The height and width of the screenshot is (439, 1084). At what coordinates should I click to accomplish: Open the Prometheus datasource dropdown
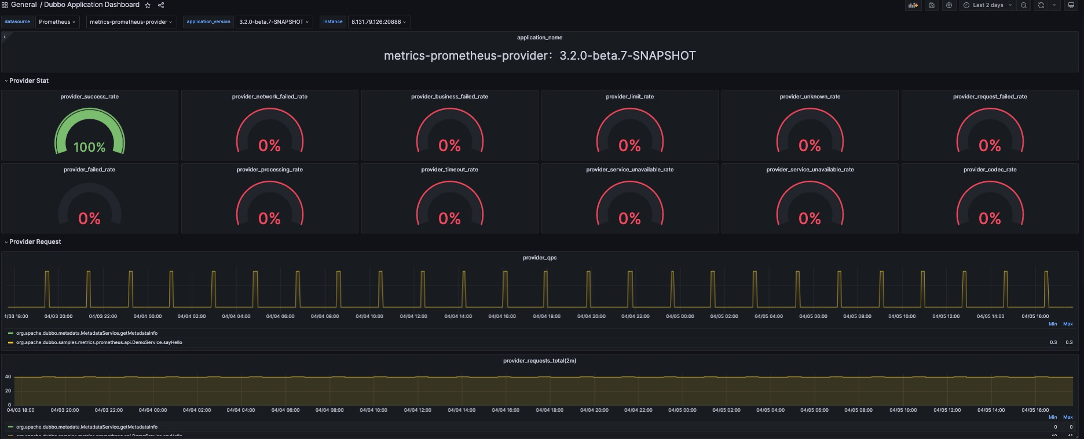[x=57, y=22]
